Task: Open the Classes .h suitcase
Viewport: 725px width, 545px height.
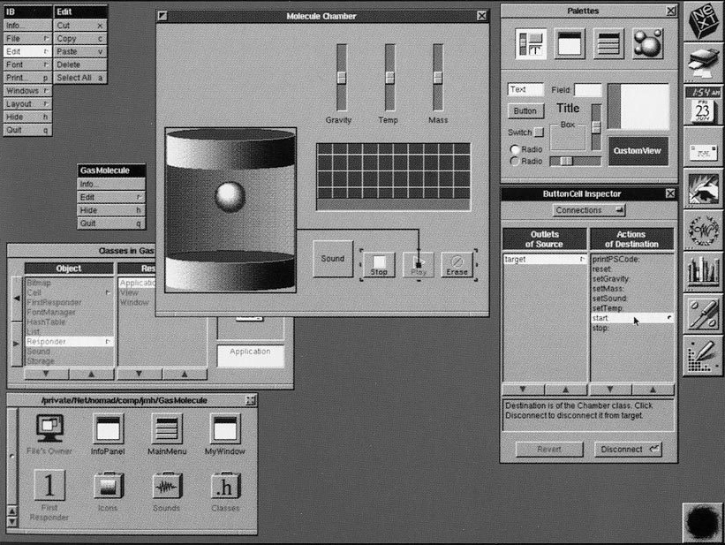Action: pyautogui.click(x=225, y=487)
